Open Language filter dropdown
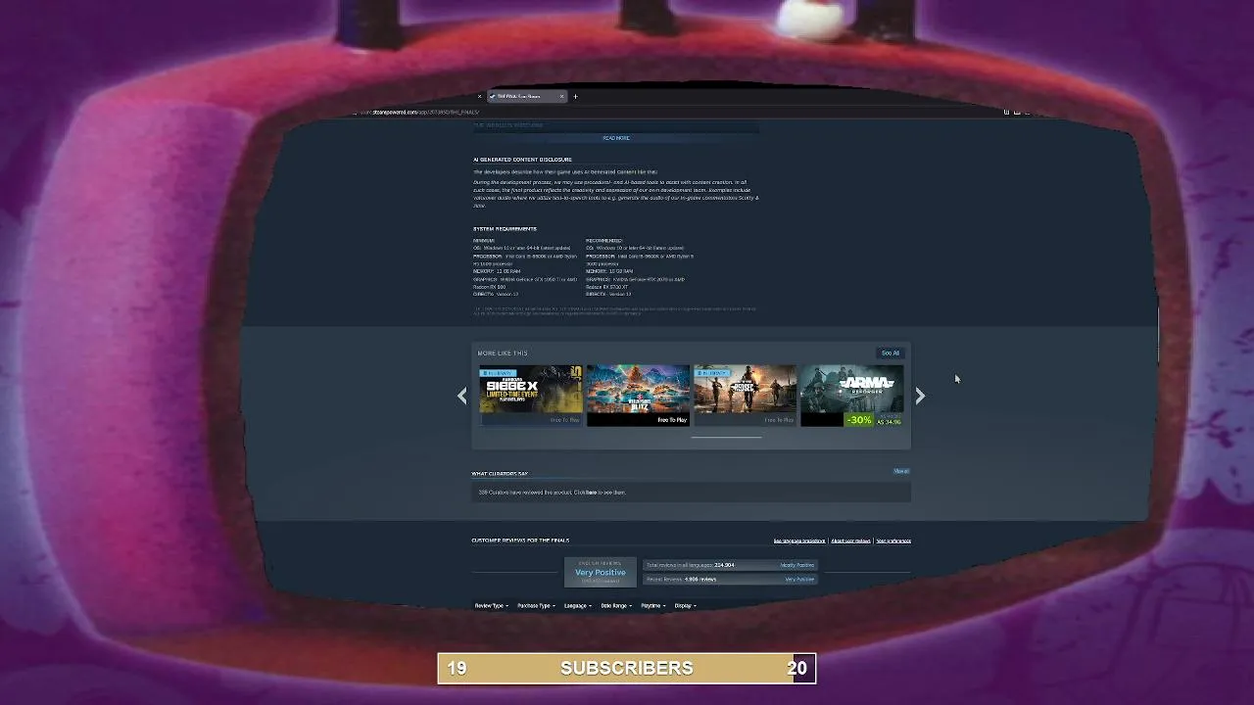1254x705 pixels. click(578, 606)
